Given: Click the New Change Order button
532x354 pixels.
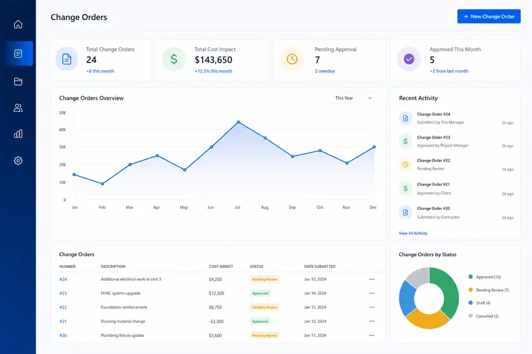Looking at the screenshot, I should click(489, 17).
